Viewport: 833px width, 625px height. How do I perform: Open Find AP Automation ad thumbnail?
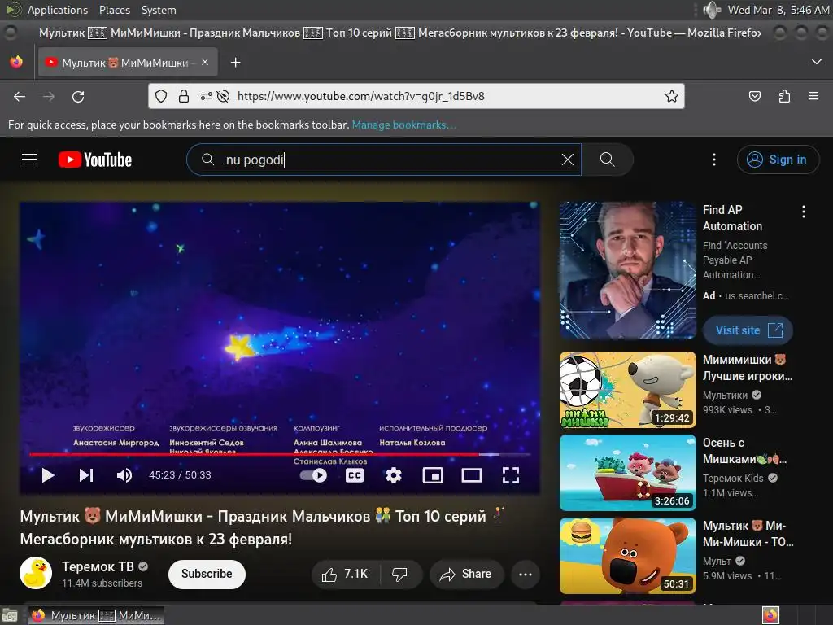(x=627, y=270)
